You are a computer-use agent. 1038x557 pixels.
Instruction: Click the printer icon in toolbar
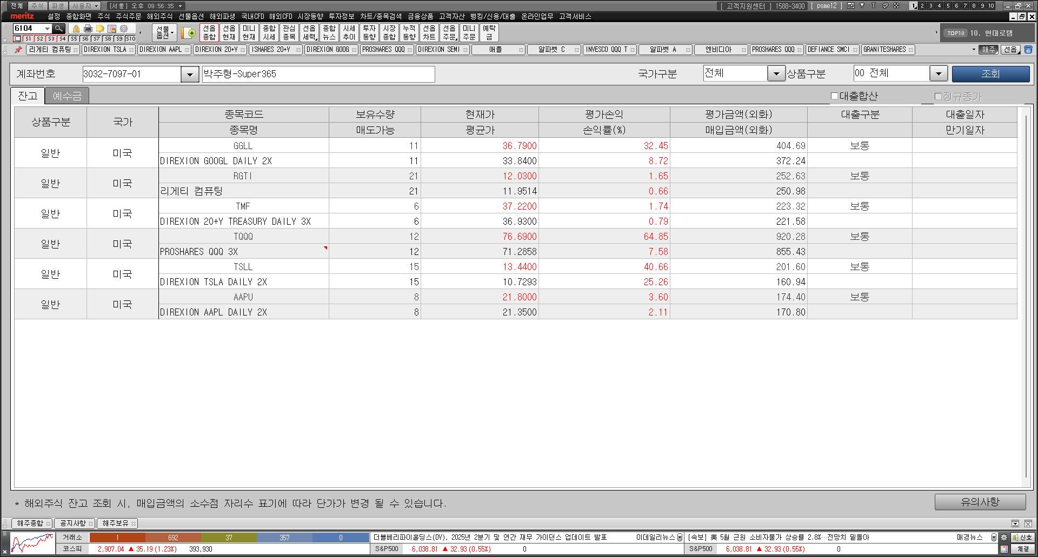point(88,29)
